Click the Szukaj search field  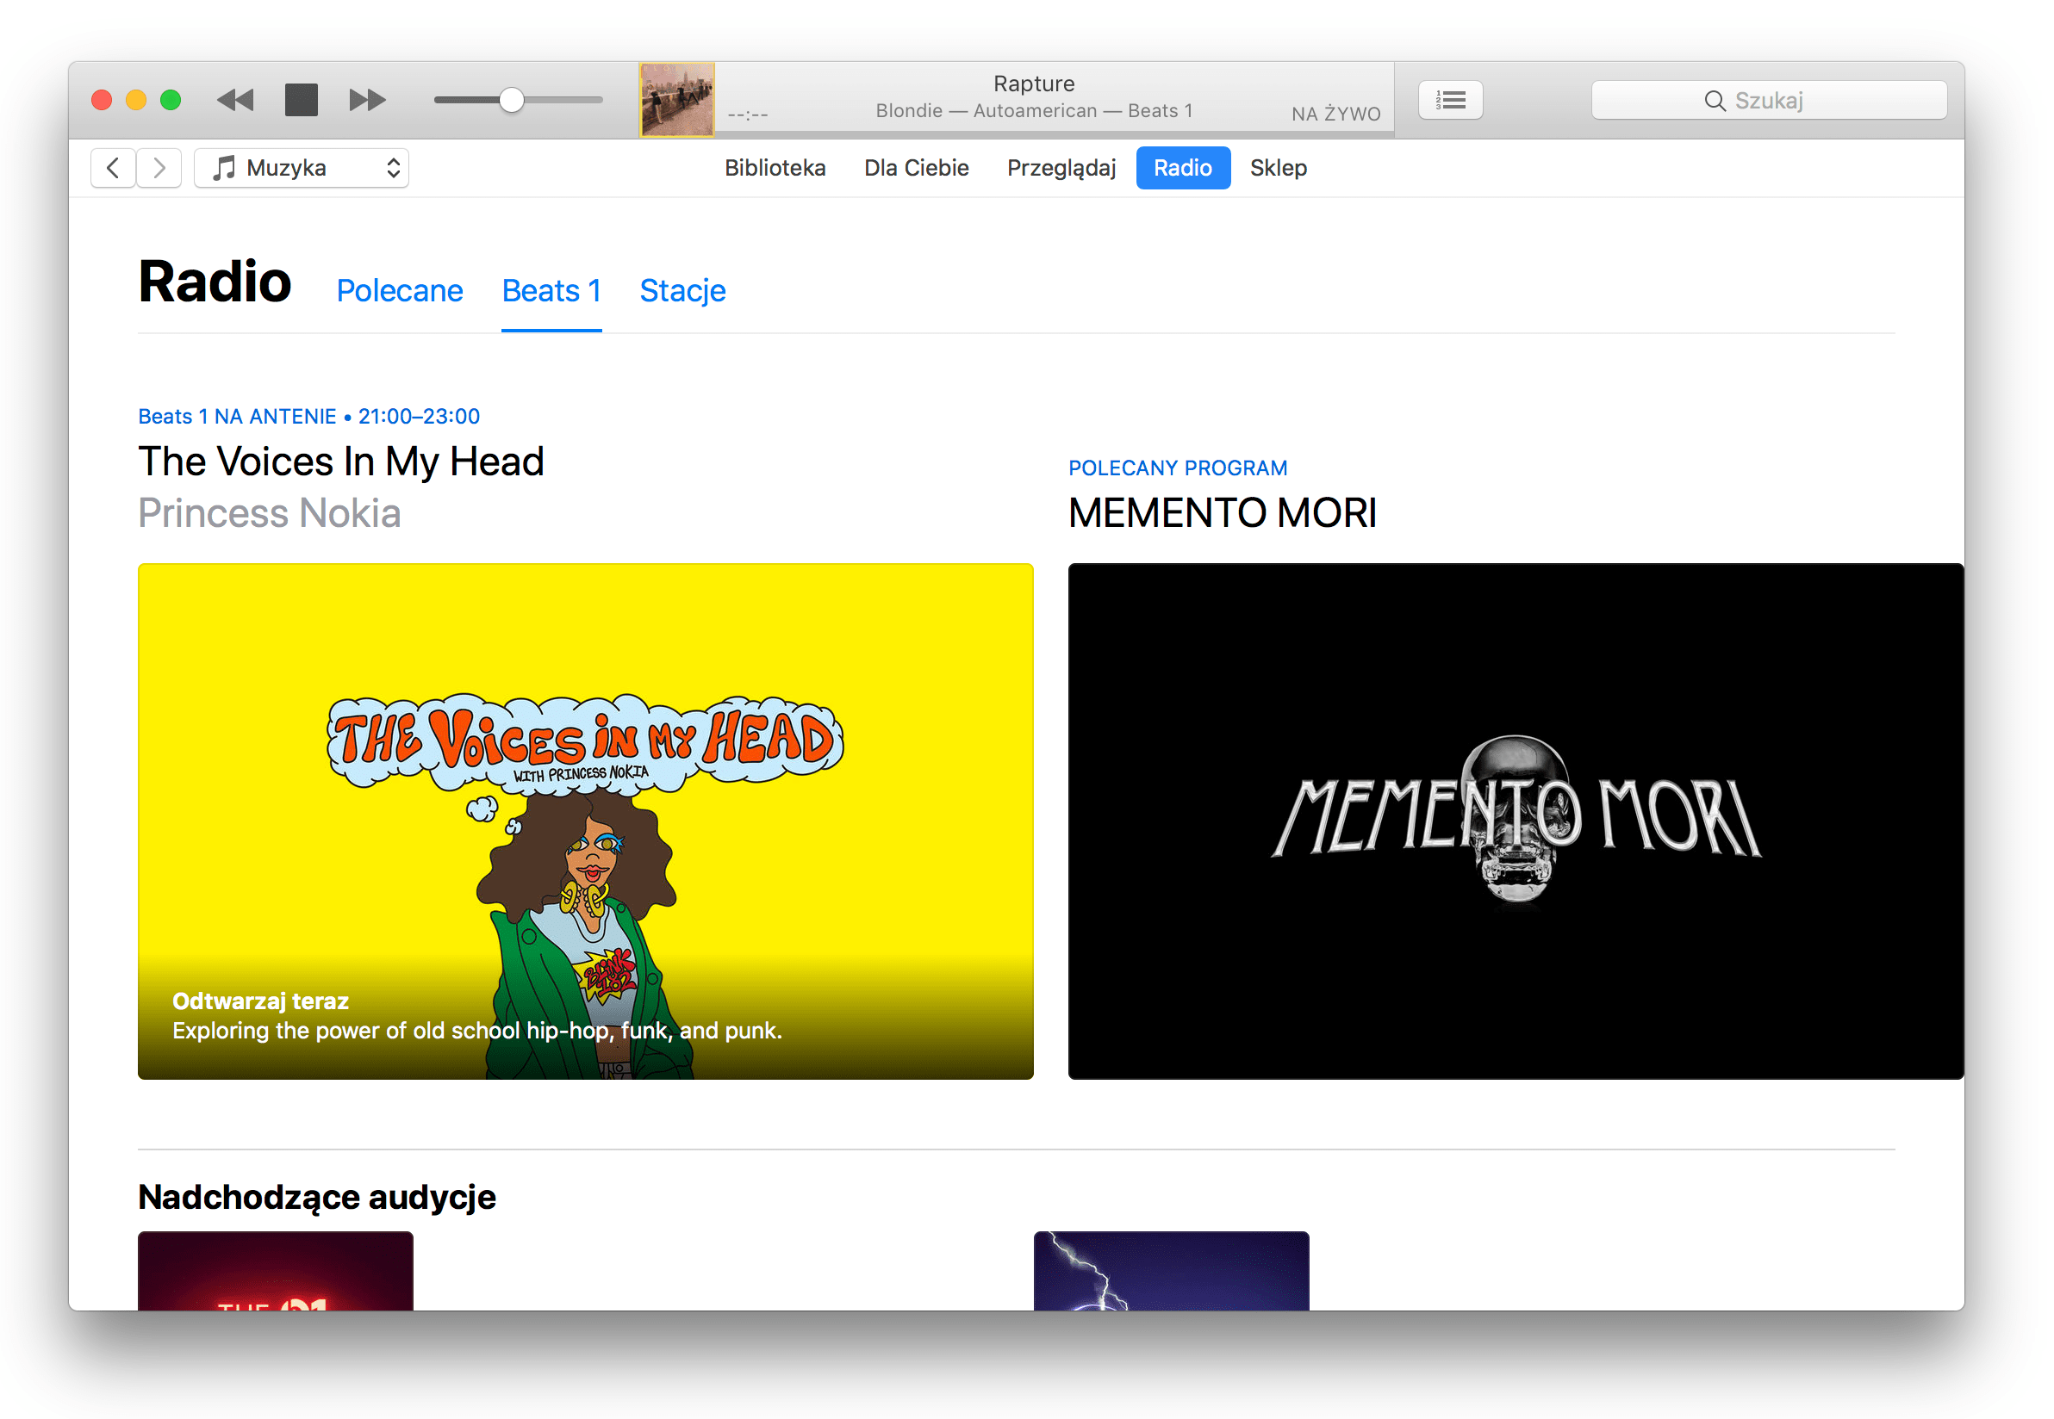point(1769,100)
